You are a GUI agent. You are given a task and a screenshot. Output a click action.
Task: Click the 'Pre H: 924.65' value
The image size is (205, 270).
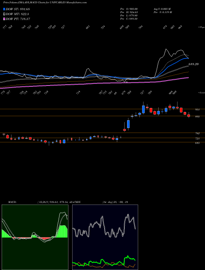[129, 12]
